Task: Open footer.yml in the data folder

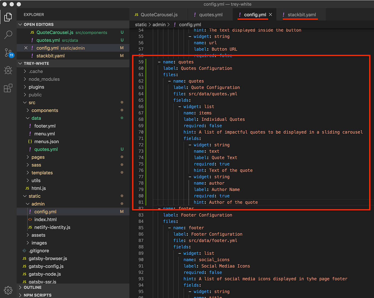Action: 45,126
